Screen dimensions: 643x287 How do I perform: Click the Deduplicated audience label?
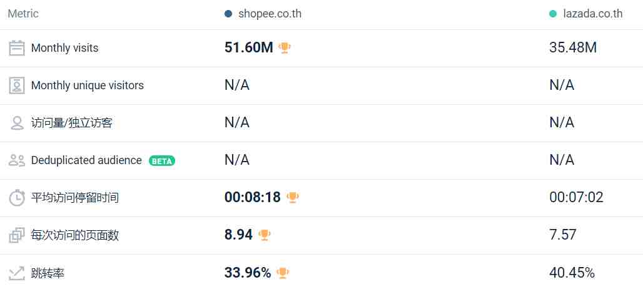(86, 160)
